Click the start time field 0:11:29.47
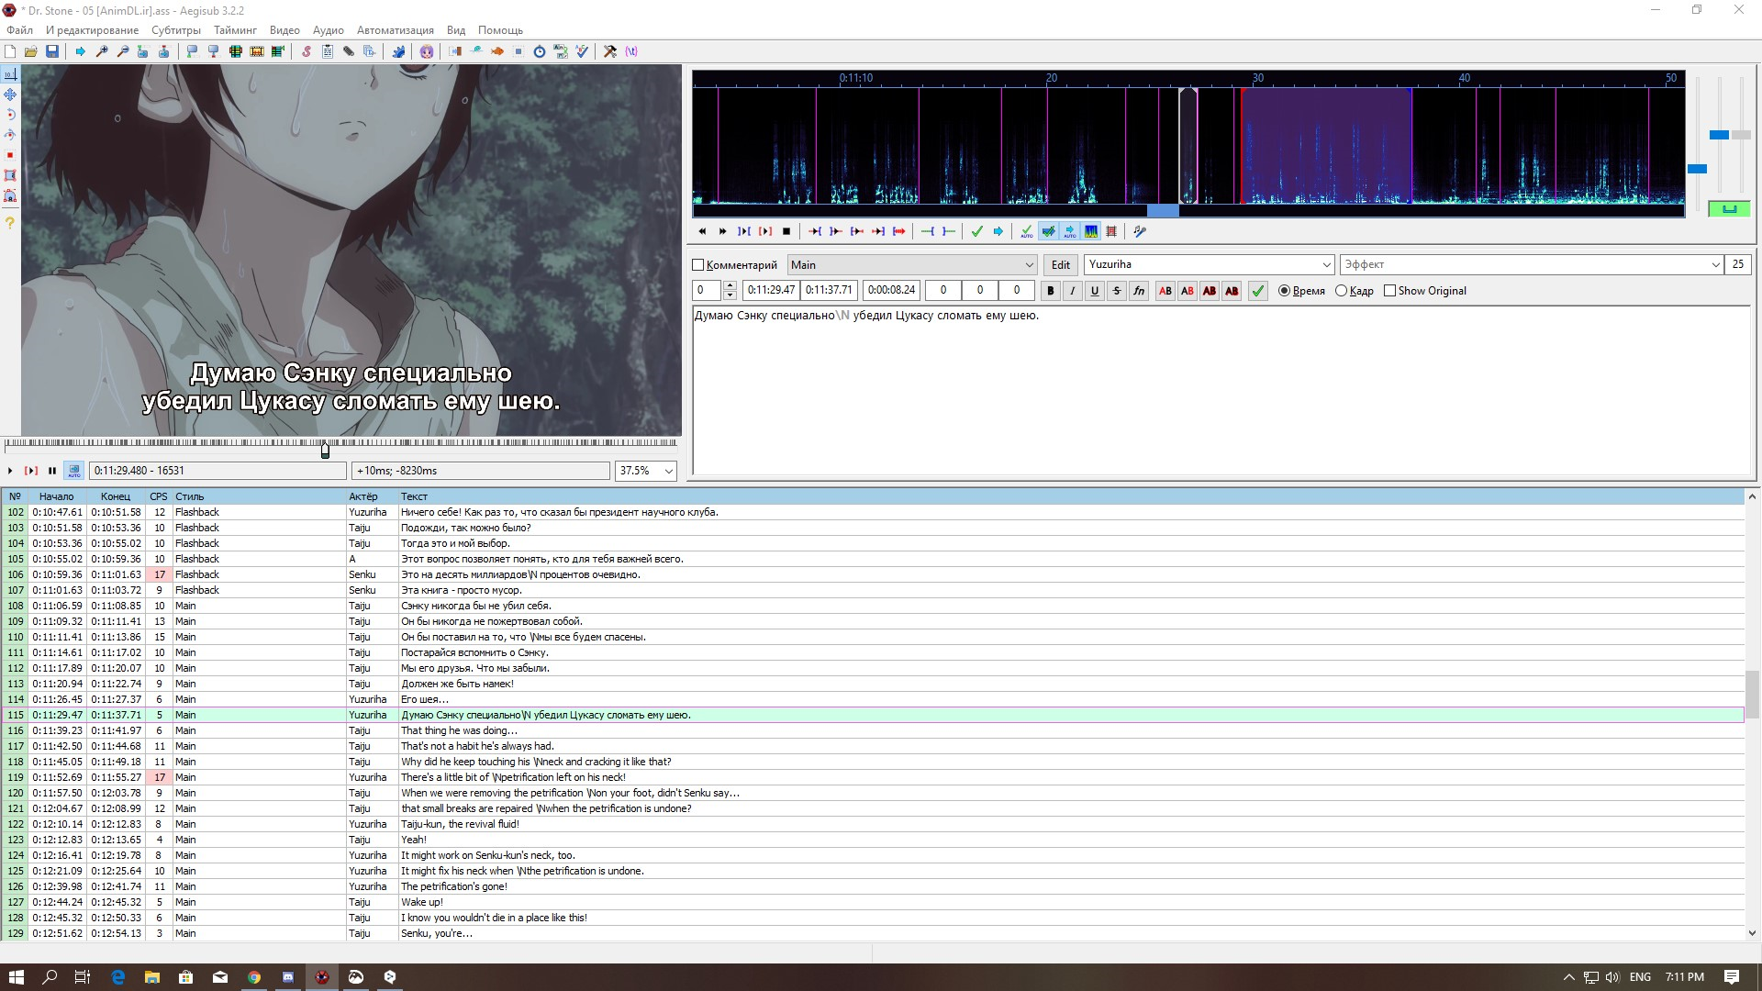Image resolution: width=1762 pixels, height=991 pixels. pos(771,290)
